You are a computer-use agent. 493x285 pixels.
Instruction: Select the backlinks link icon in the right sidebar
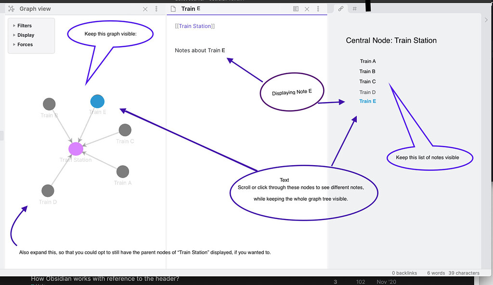[x=340, y=8]
